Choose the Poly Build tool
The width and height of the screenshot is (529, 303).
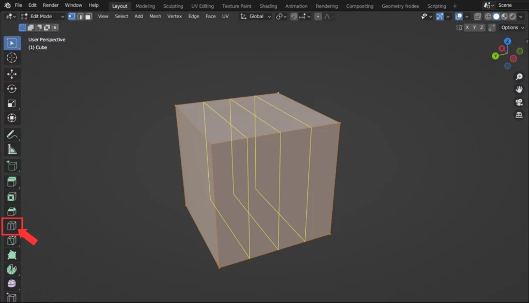(12, 255)
